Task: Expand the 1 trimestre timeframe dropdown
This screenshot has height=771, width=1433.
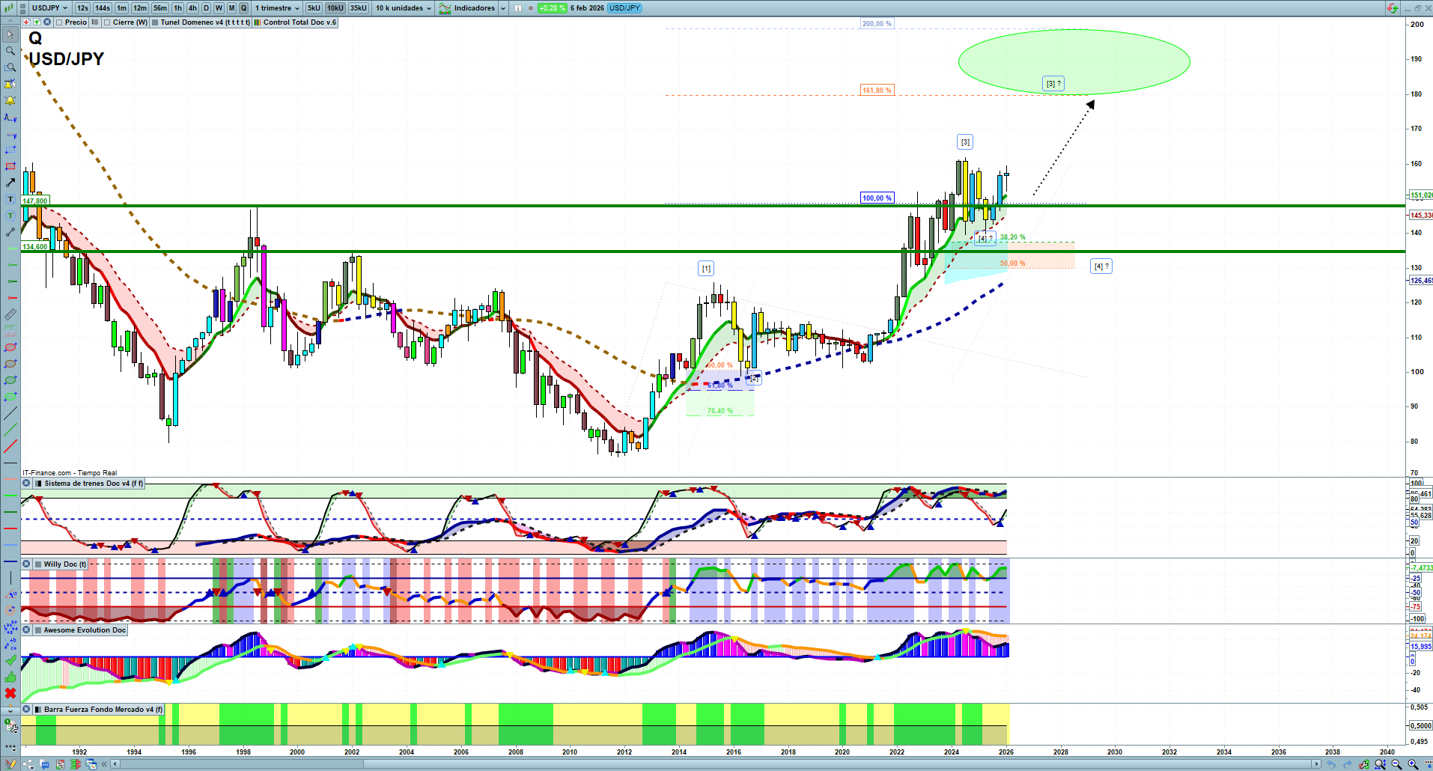Action: click(277, 8)
